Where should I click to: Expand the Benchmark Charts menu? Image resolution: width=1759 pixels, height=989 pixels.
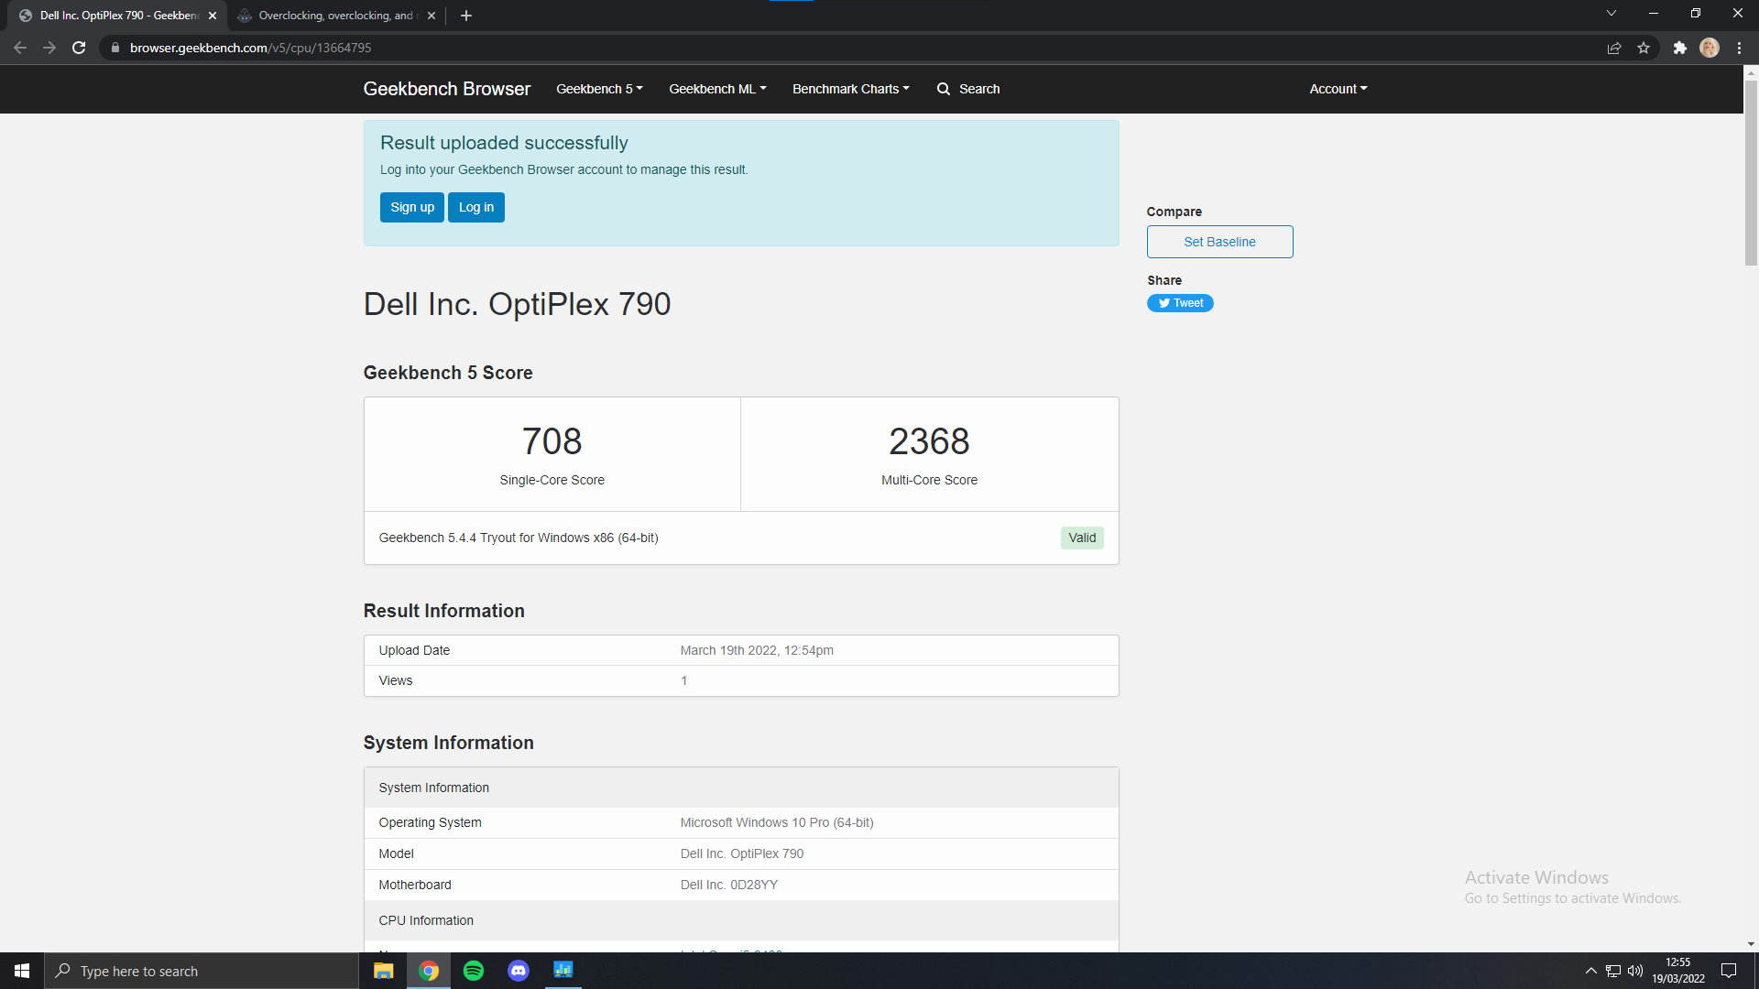[x=850, y=89]
